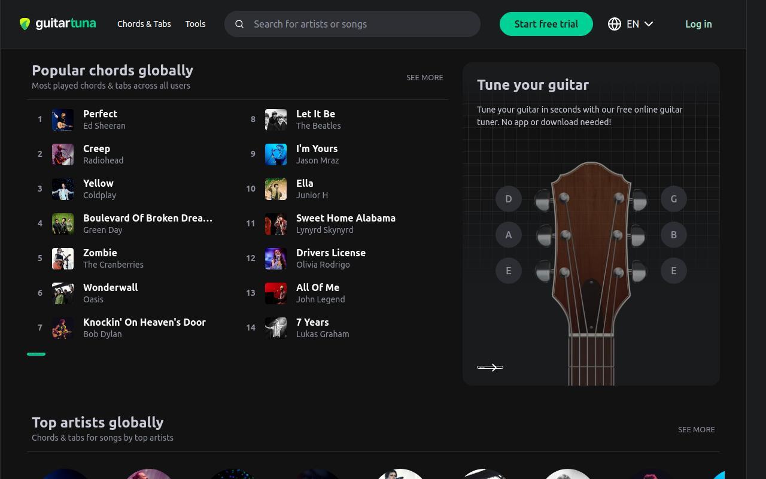766x479 pixels.
Task: Click the artist name Lynyrd Skynyrd
Action: click(325, 230)
